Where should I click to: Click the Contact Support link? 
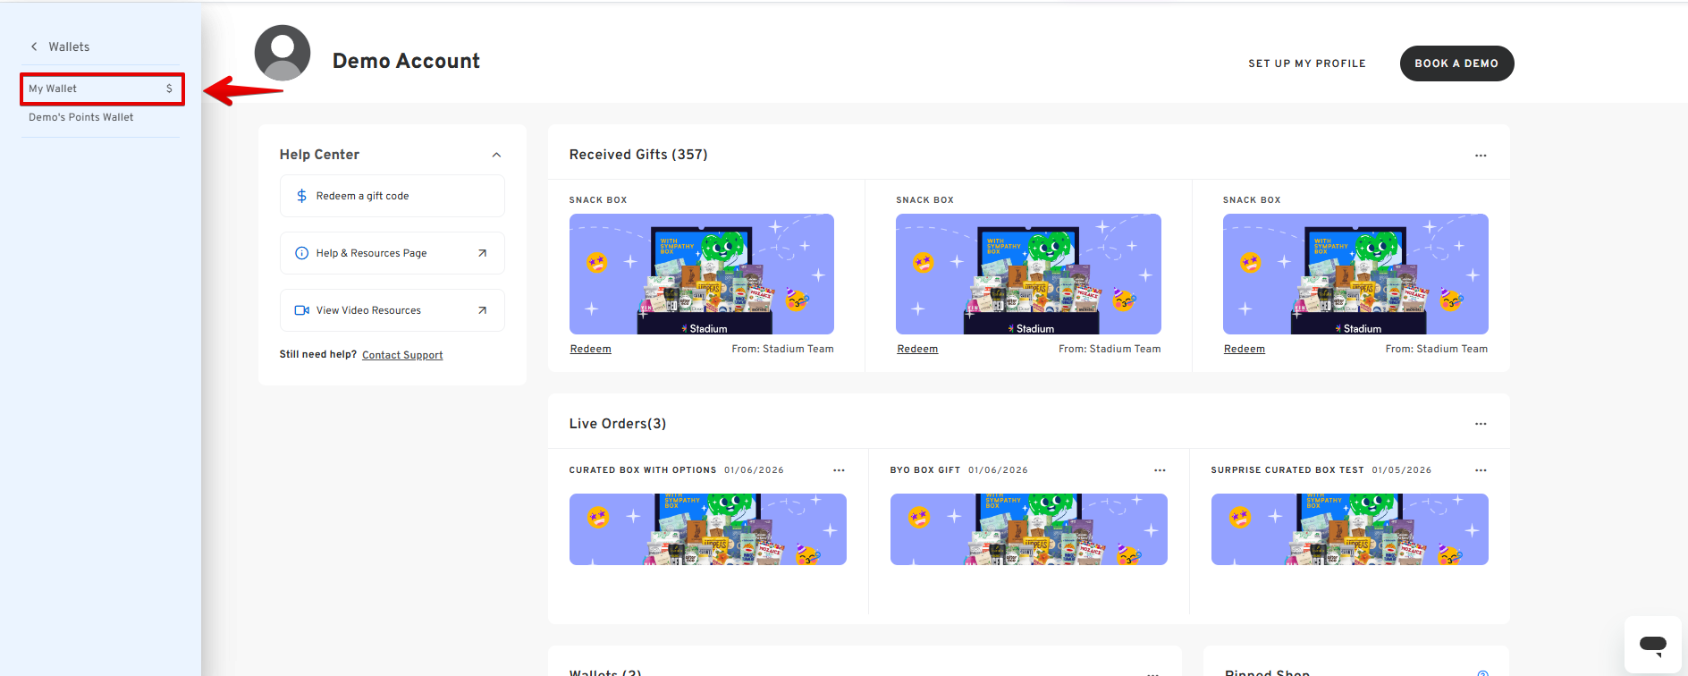pyautogui.click(x=402, y=355)
